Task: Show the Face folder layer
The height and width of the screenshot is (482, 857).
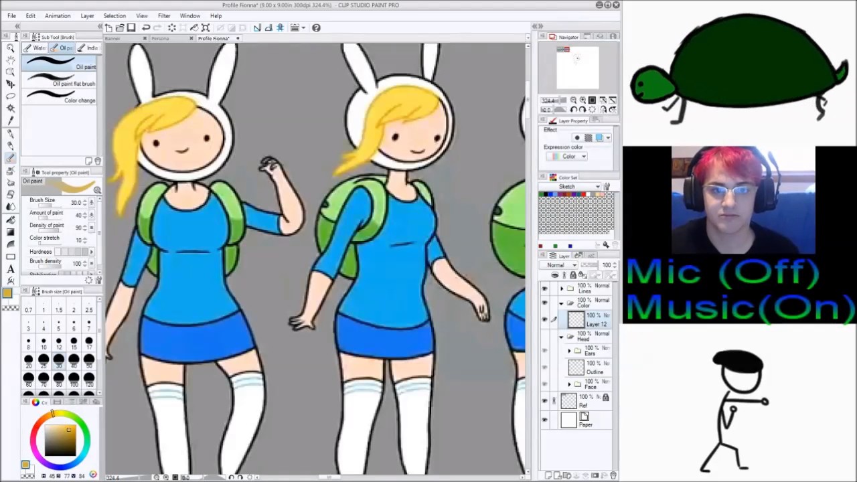Action: pos(544,384)
